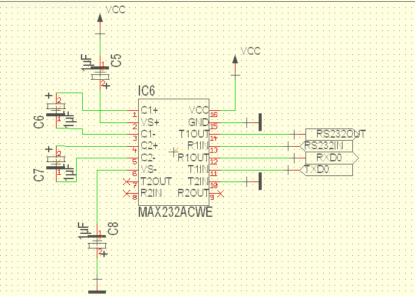Select the capacitor C7 symbol body

coord(56,163)
